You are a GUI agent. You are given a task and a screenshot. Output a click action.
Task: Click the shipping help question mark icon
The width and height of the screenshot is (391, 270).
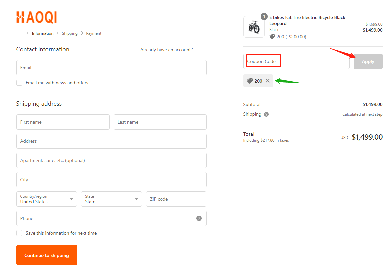266,114
